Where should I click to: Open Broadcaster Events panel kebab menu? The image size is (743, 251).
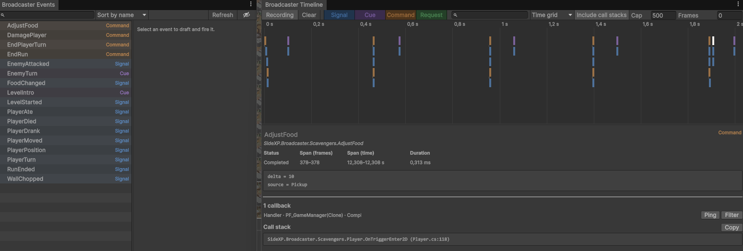(250, 4)
